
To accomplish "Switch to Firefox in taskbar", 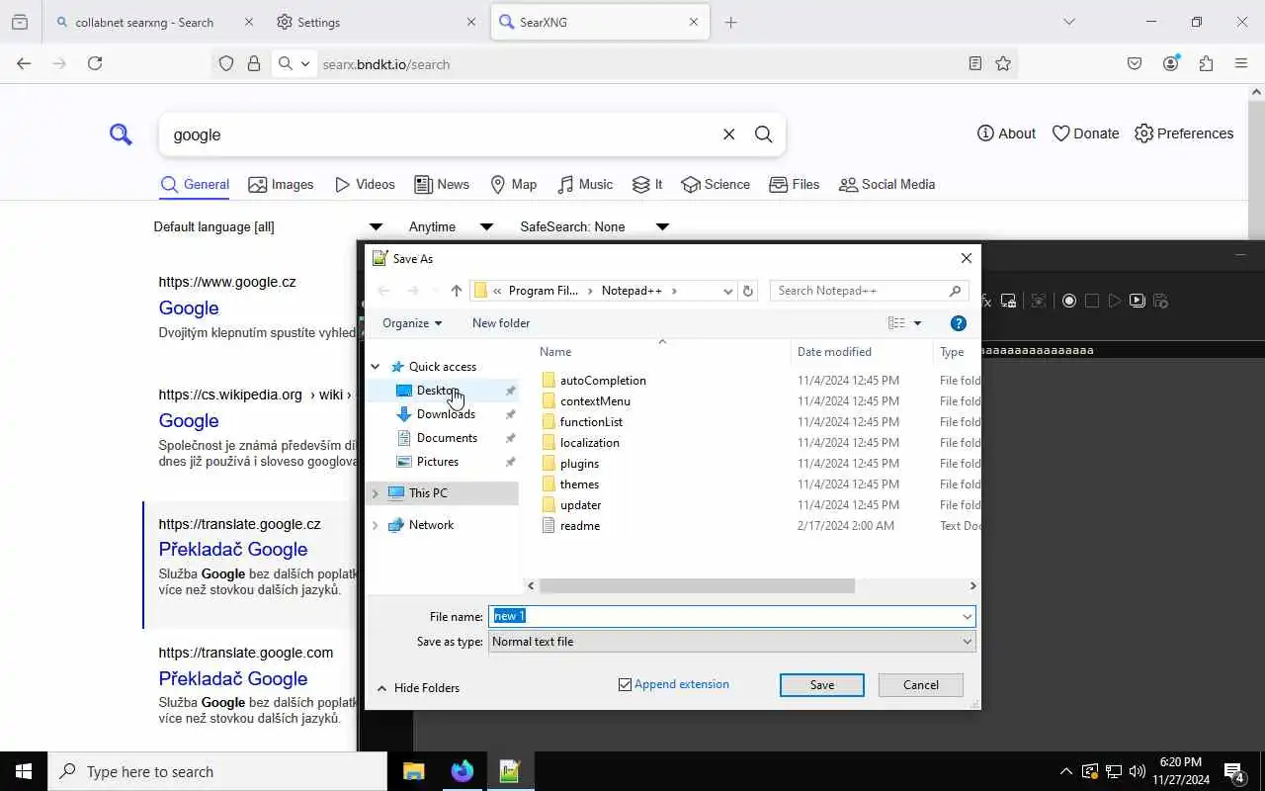I will click(462, 771).
